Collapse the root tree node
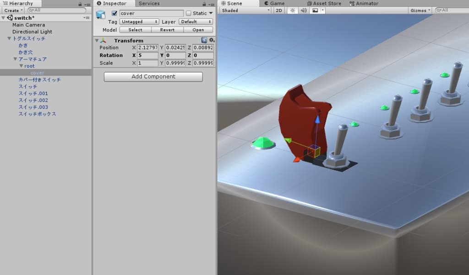 click(x=21, y=66)
